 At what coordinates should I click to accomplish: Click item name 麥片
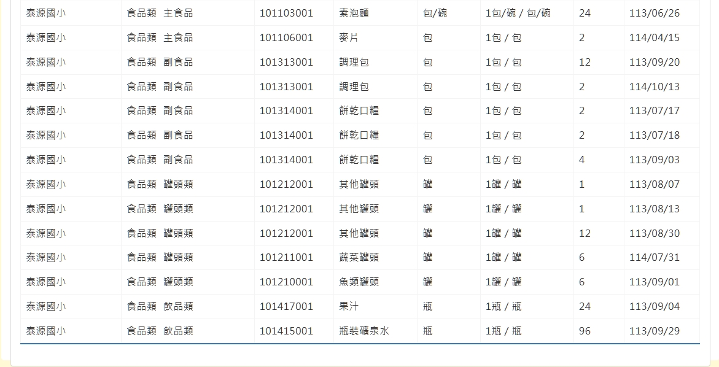349,37
